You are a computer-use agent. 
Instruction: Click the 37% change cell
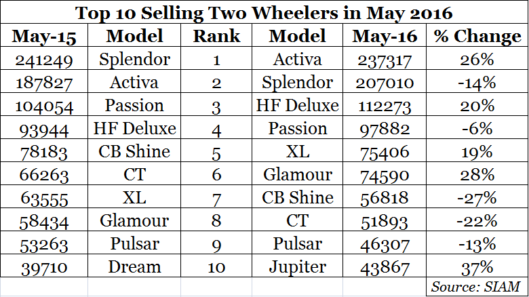coord(477,266)
